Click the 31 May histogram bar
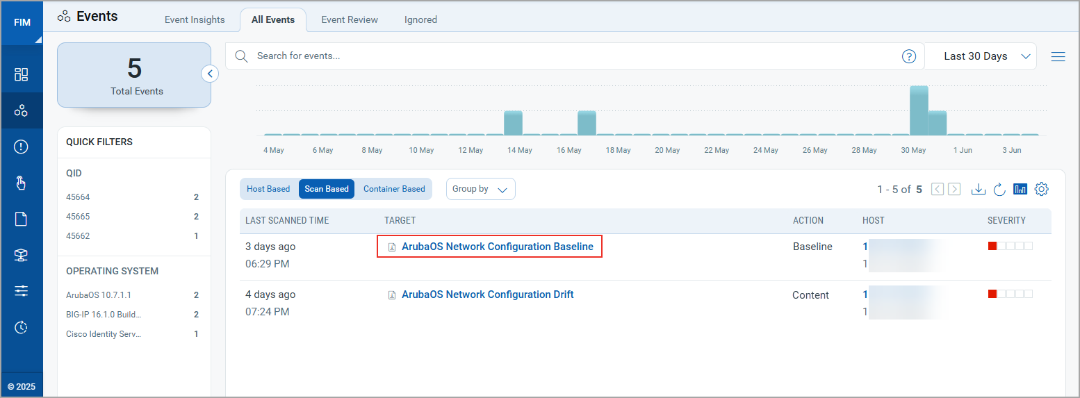The height and width of the screenshot is (398, 1080). click(938, 123)
